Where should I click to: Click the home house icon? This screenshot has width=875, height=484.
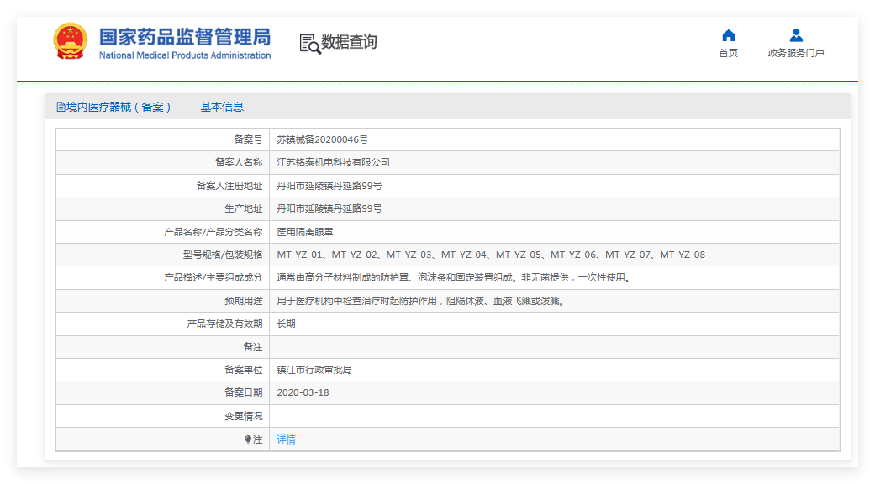(728, 35)
